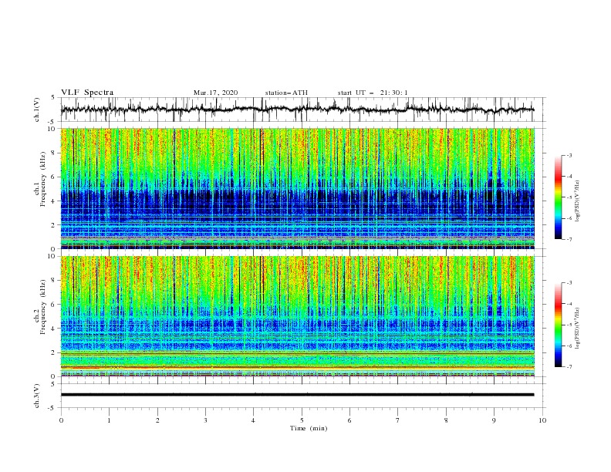Click the "-5" volt tick on ch.3(V) axis
Viewport: 611px width, 472px height.
[52, 408]
